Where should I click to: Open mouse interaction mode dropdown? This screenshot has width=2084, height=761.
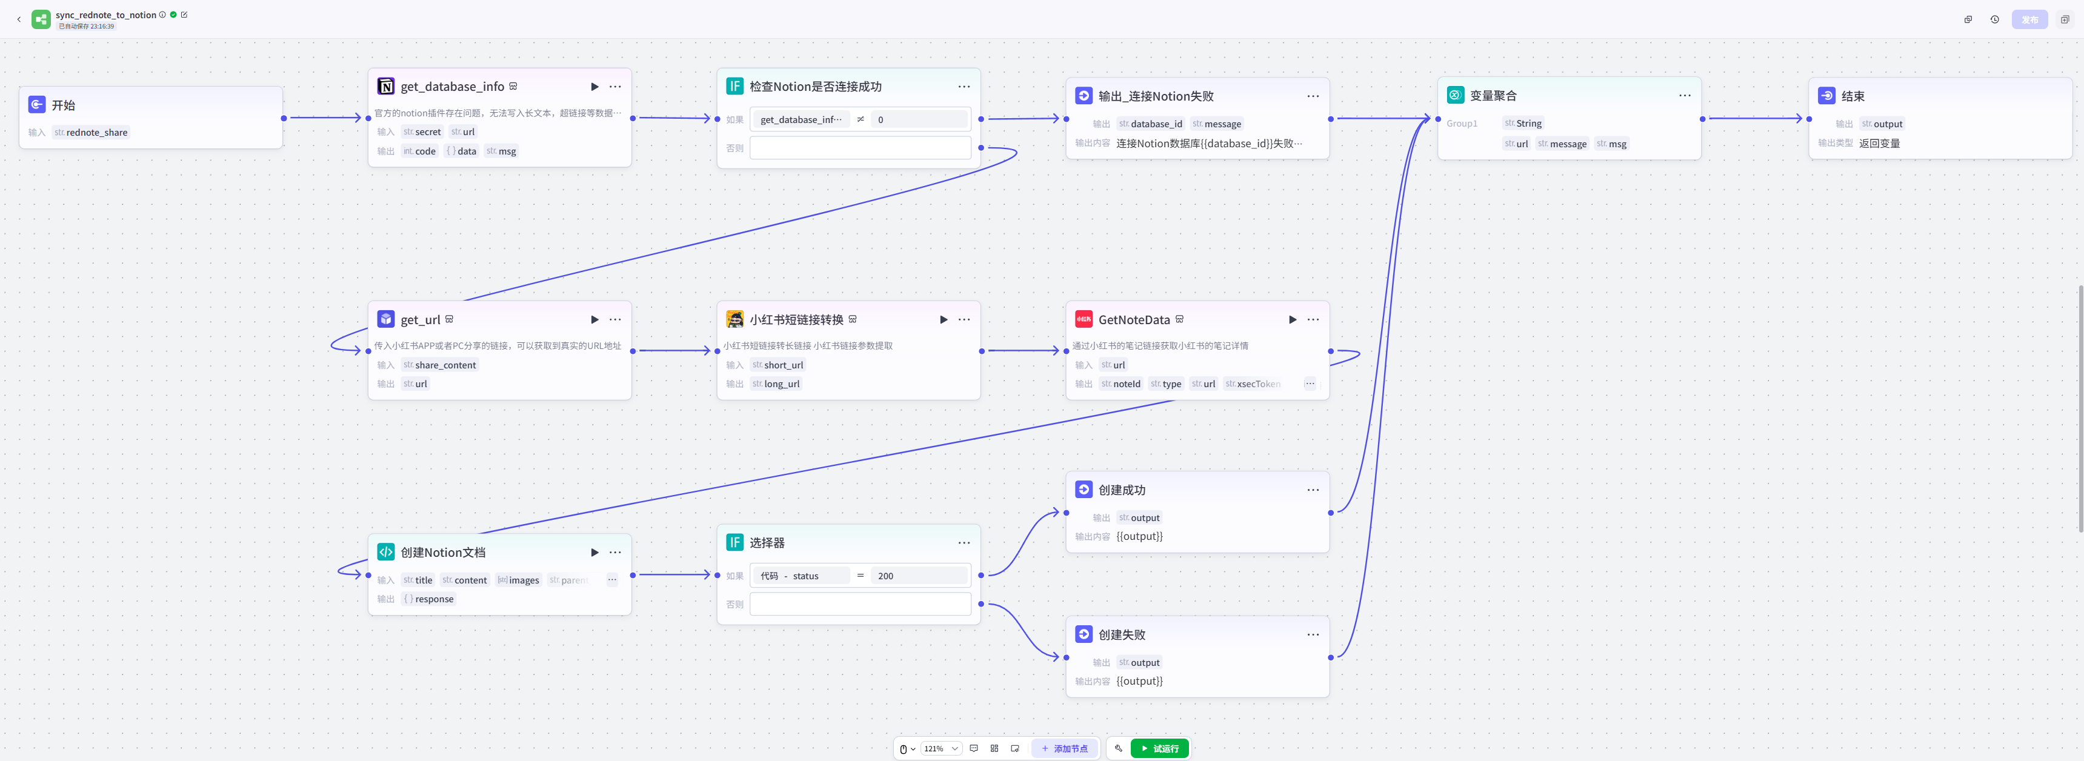pyautogui.click(x=908, y=749)
